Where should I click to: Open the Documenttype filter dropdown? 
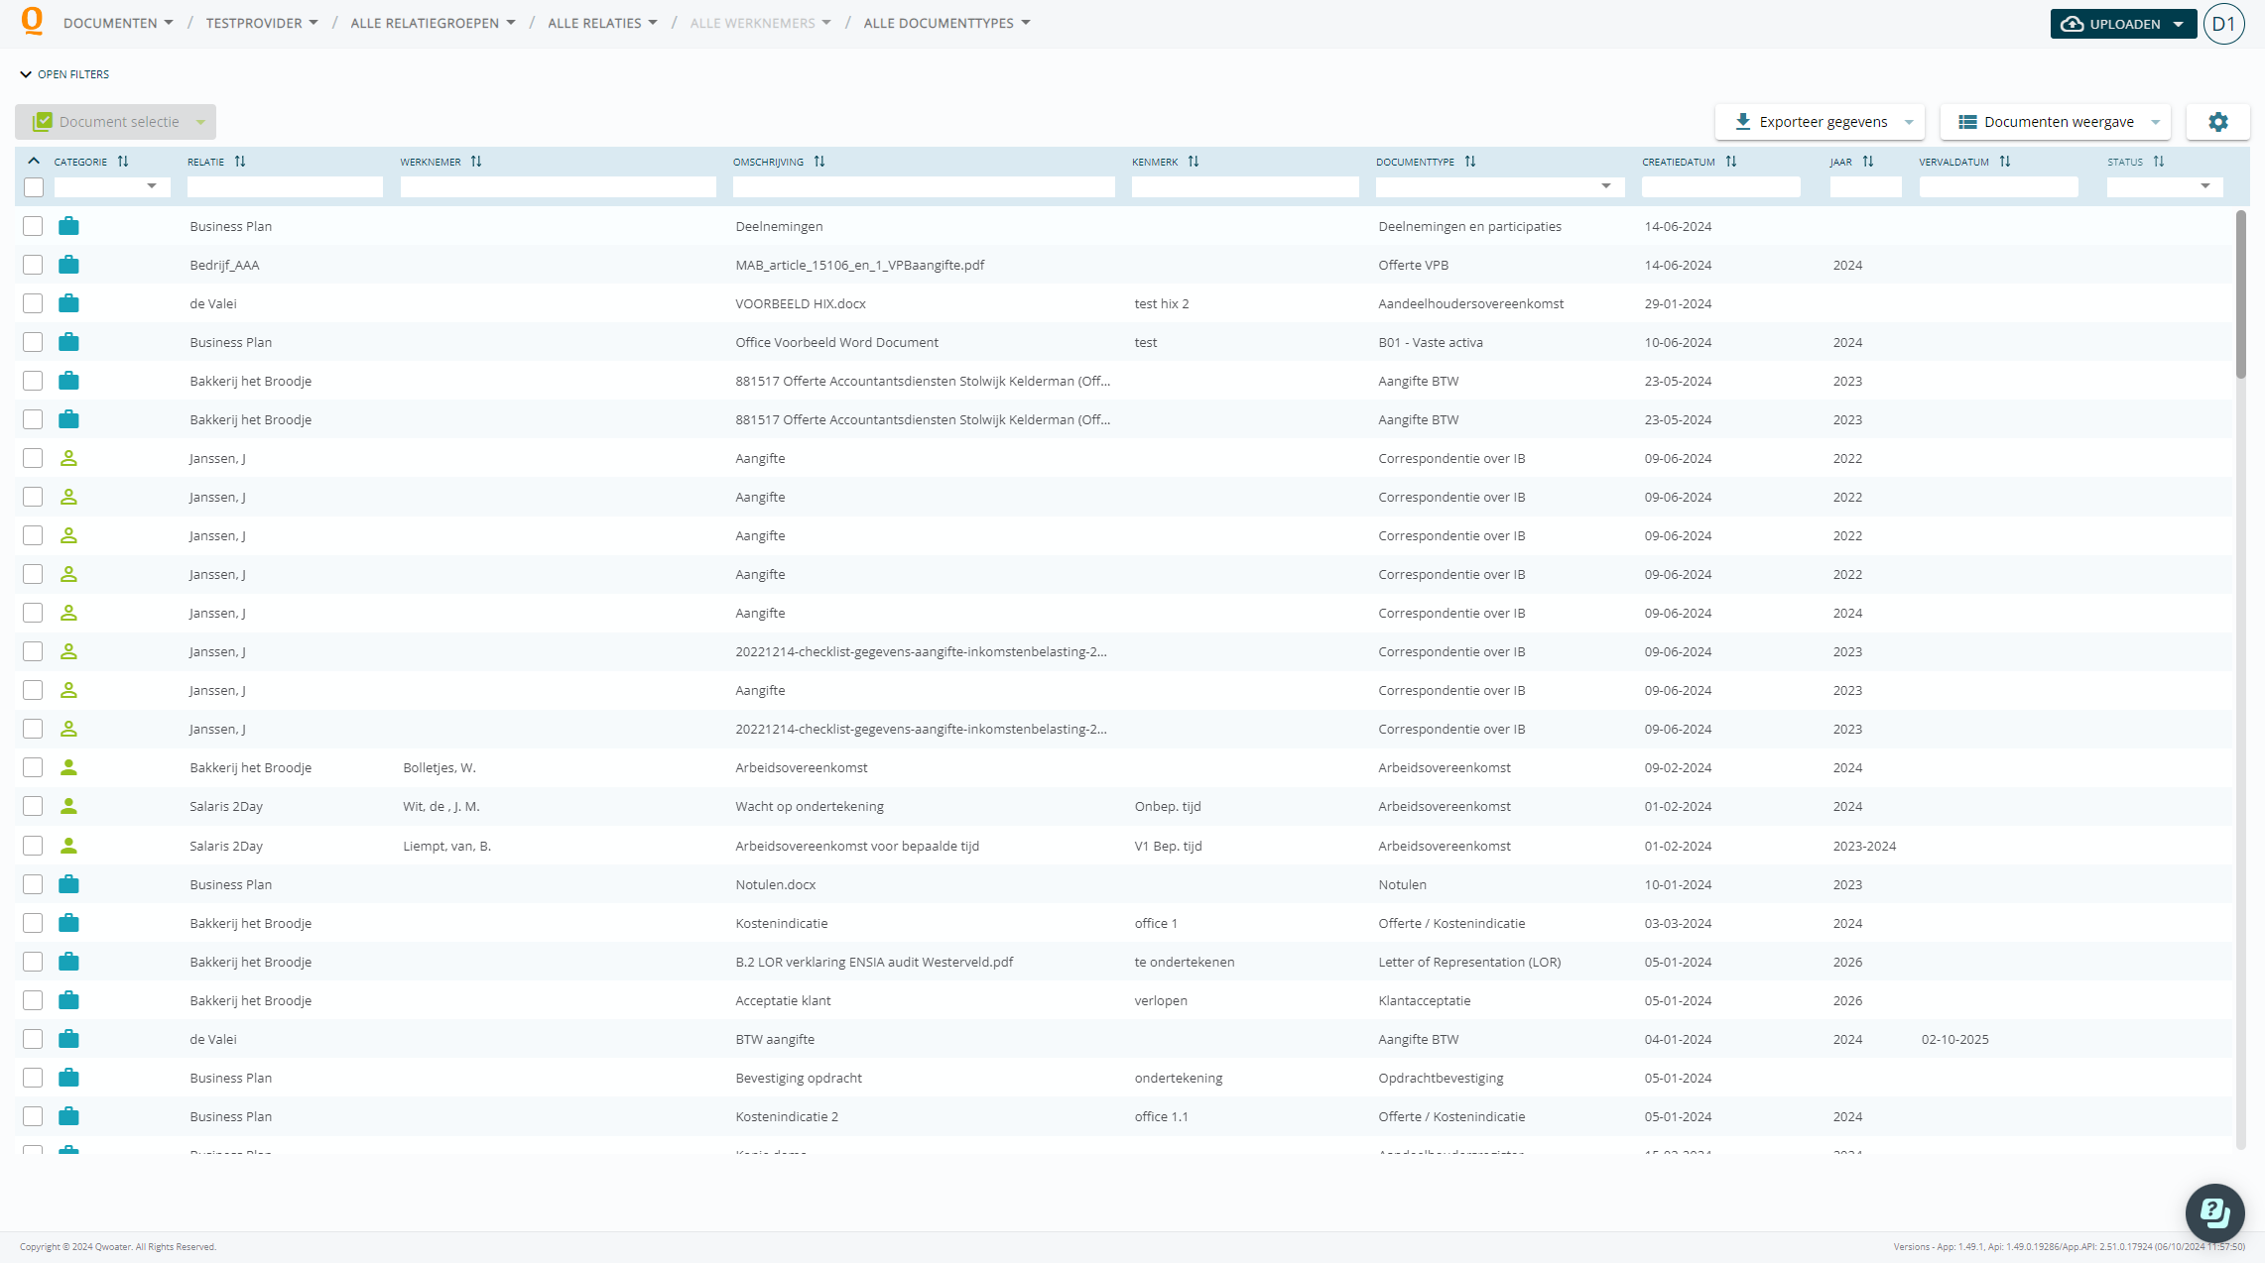pyautogui.click(x=1605, y=186)
